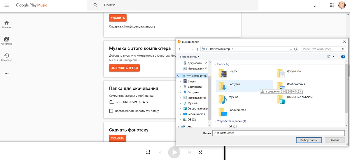Open the playback queue icon
Viewport: 350px width, 160px height.
pos(314,5)
